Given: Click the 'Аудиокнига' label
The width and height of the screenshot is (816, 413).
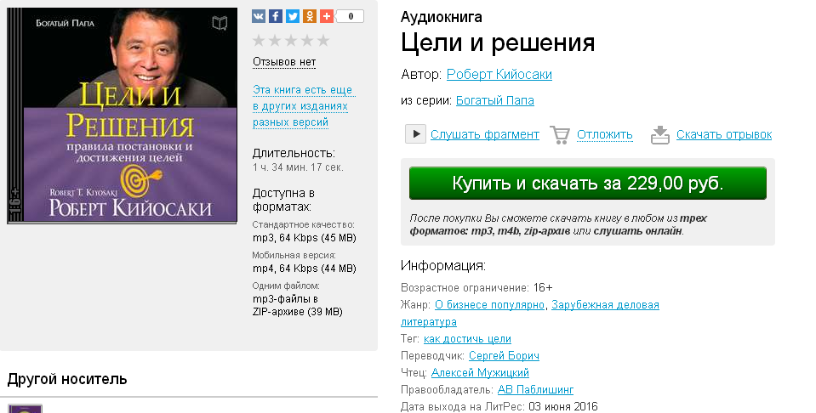Looking at the screenshot, I should pos(442,17).
